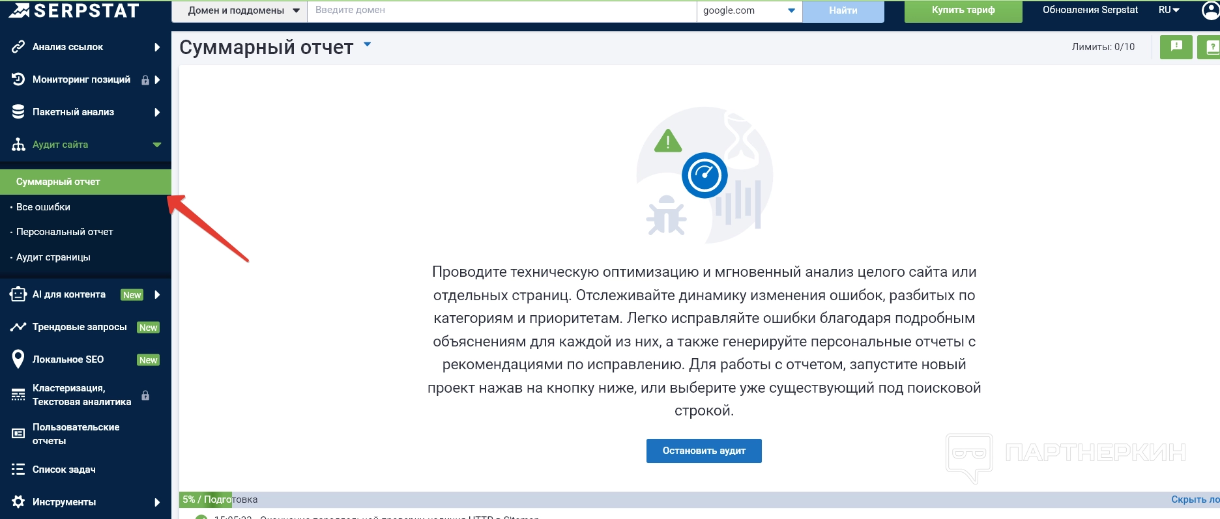Click the batch analysis database icon

(x=18, y=112)
